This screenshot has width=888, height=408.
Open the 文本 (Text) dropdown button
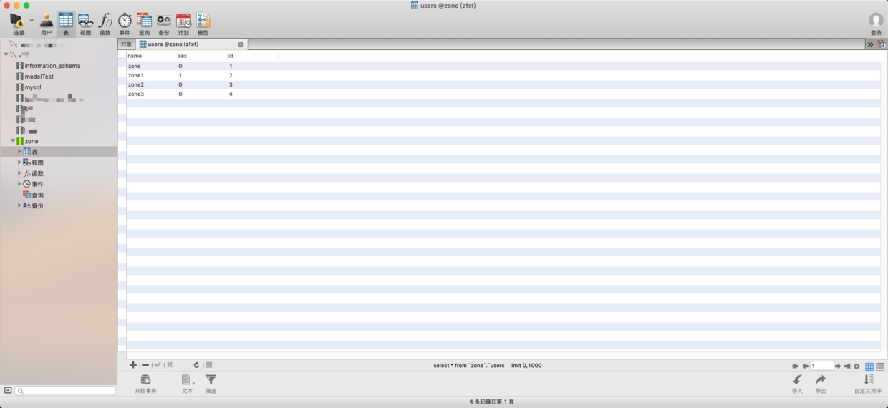tap(188, 384)
